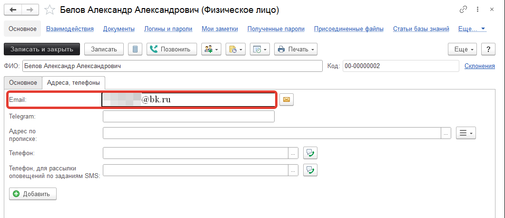Image resolution: width=505 pixels, height=218 pixels.
Task: Go back with the left arrow button
Action: pyautogui.click(x=13, y=10)
